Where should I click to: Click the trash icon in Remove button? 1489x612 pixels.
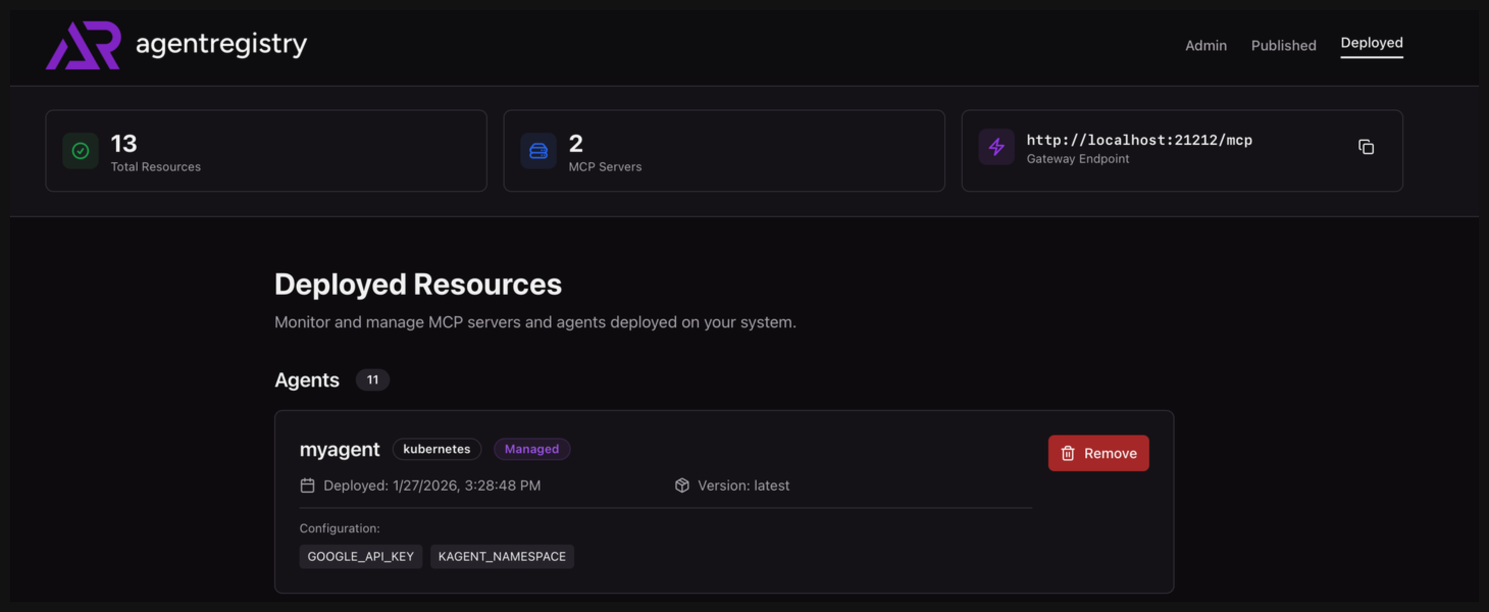pyautogui.click(x=1068, y=454)
